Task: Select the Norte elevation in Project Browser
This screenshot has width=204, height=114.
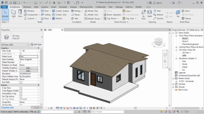Action: tap(185, 64)
